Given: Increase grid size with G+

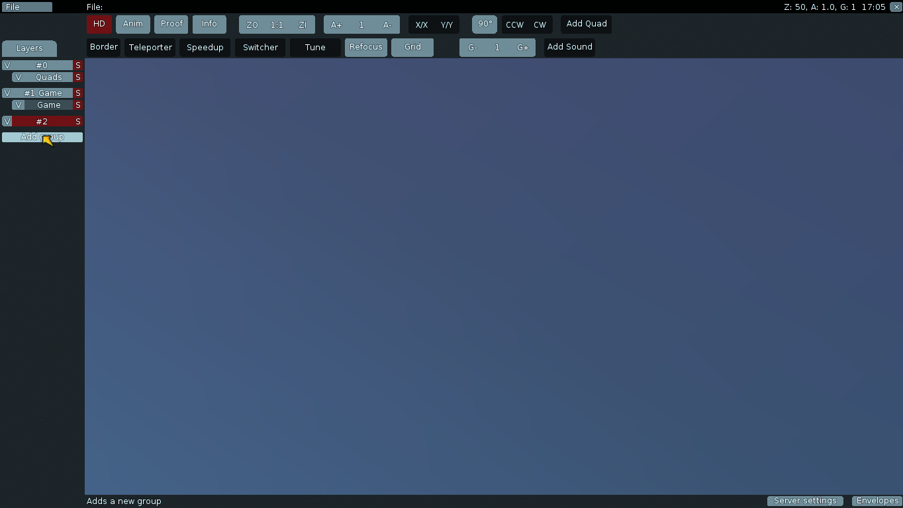Looking at the screenshot, I should point(522,48).
